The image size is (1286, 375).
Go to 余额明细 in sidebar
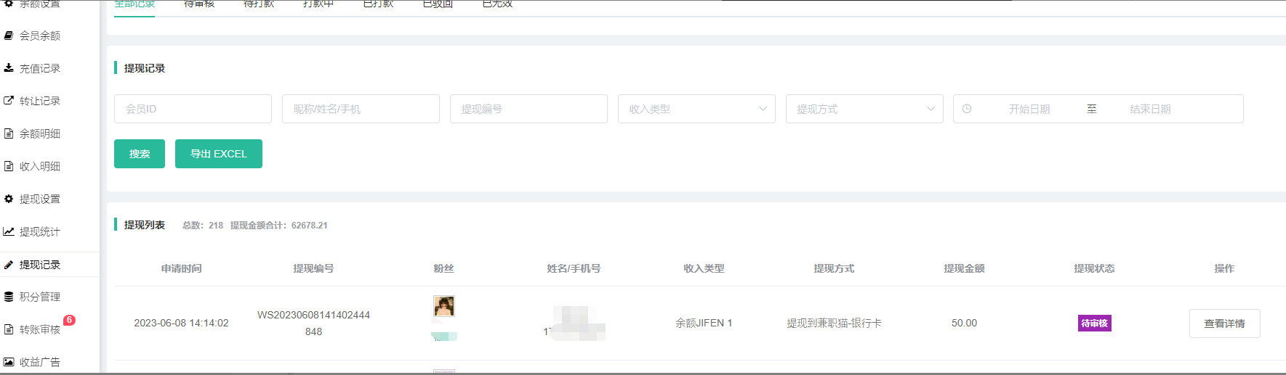click(x=40, y=133)
